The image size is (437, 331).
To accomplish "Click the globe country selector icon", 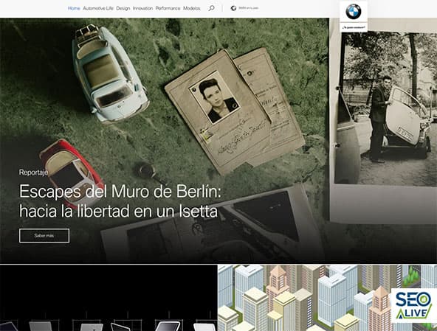I will [233, 8].
